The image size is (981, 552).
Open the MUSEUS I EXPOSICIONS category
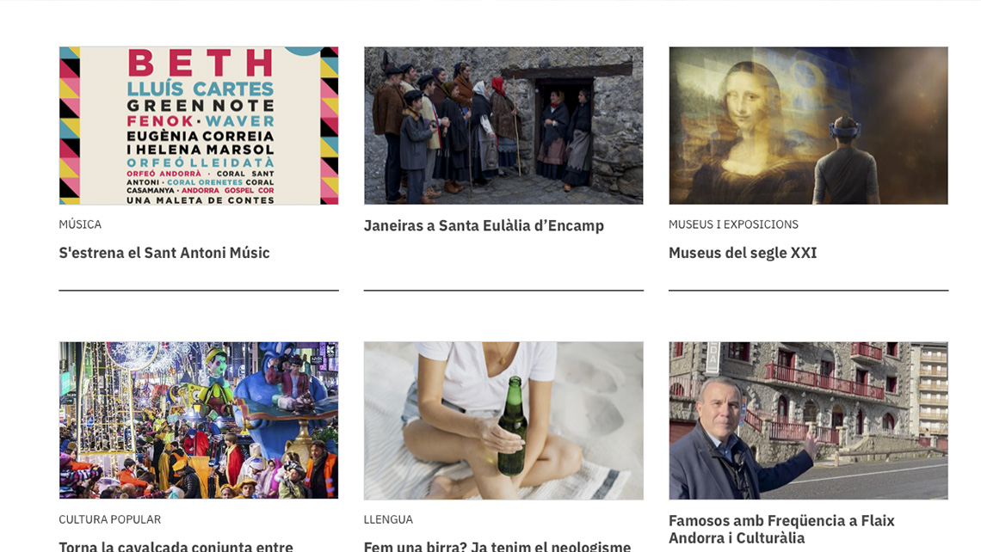point(733,224)
